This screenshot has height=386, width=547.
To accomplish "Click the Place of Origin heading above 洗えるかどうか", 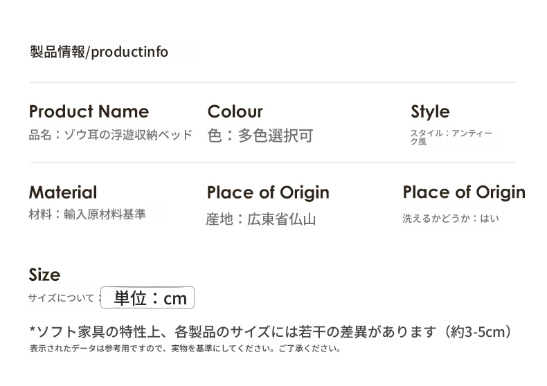I will 464,192.
